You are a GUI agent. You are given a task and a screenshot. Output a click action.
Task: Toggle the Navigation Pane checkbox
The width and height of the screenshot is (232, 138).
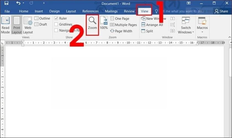(56, 30)
